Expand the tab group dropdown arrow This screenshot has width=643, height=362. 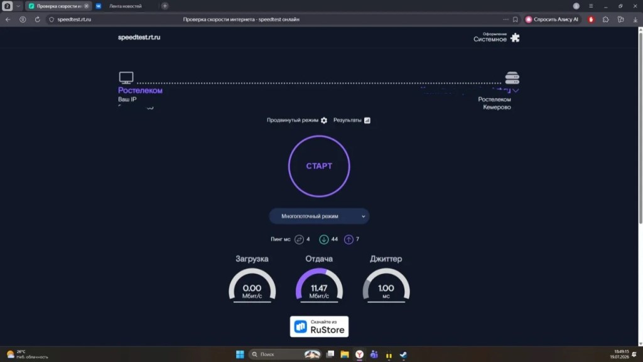point(18,6)
